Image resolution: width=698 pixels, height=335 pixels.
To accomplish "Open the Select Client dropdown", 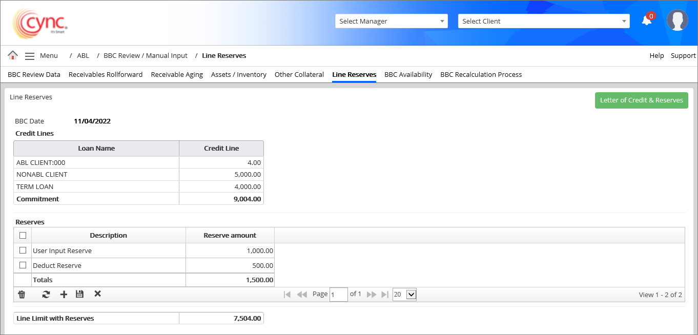I will pos(543,21).
